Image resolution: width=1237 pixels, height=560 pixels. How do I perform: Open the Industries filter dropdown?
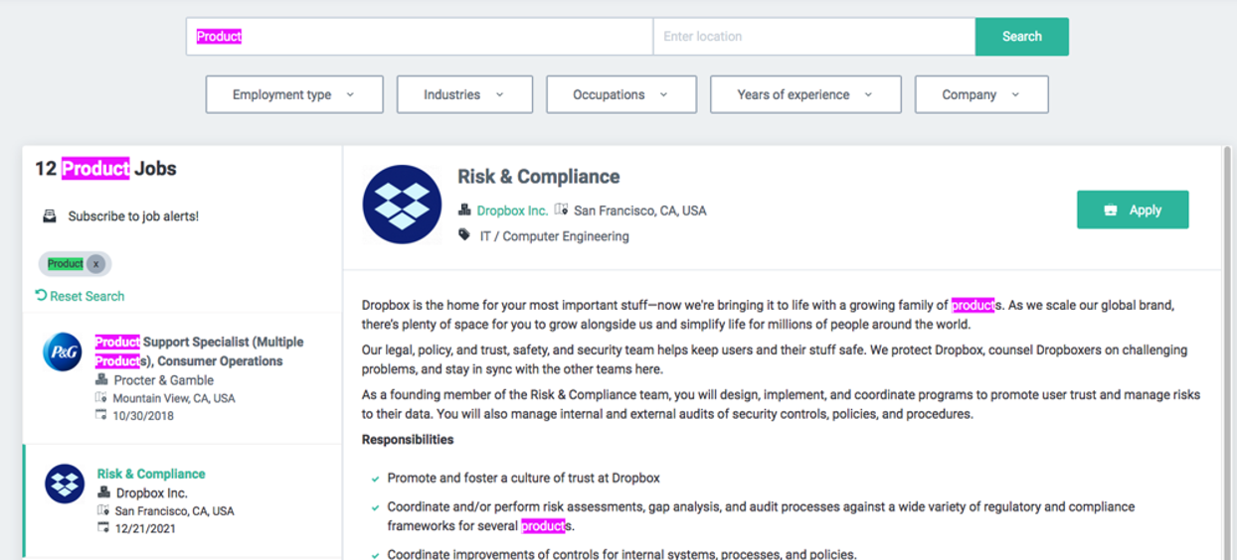tap(464, 94)
